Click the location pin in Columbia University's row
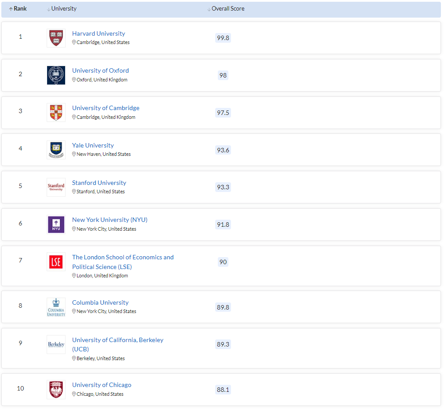 [74, 311]
